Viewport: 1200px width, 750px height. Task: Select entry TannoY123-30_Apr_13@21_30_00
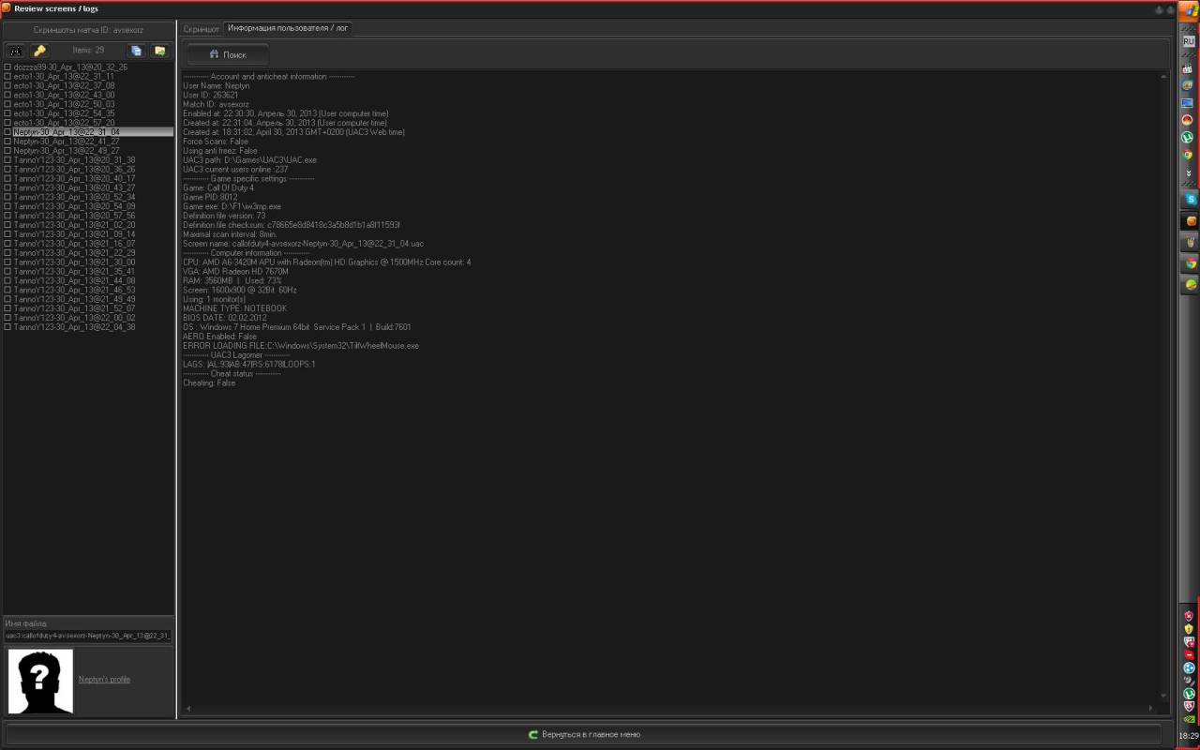(74, 262)
